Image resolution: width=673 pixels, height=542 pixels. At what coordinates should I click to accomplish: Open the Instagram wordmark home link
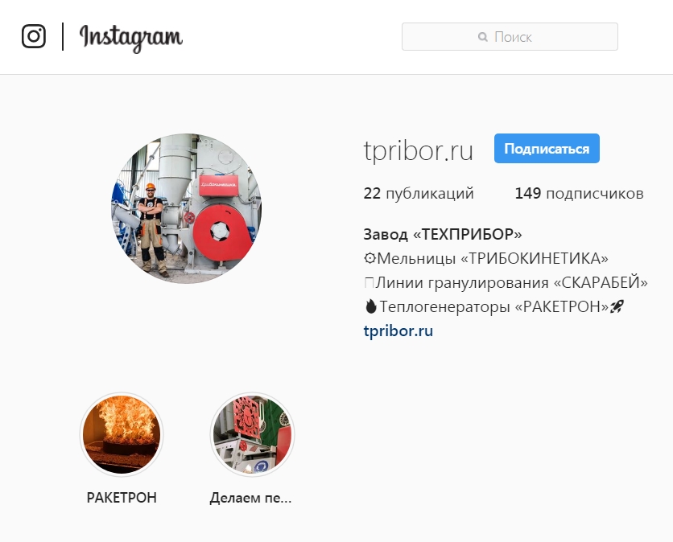coord(131,39)
